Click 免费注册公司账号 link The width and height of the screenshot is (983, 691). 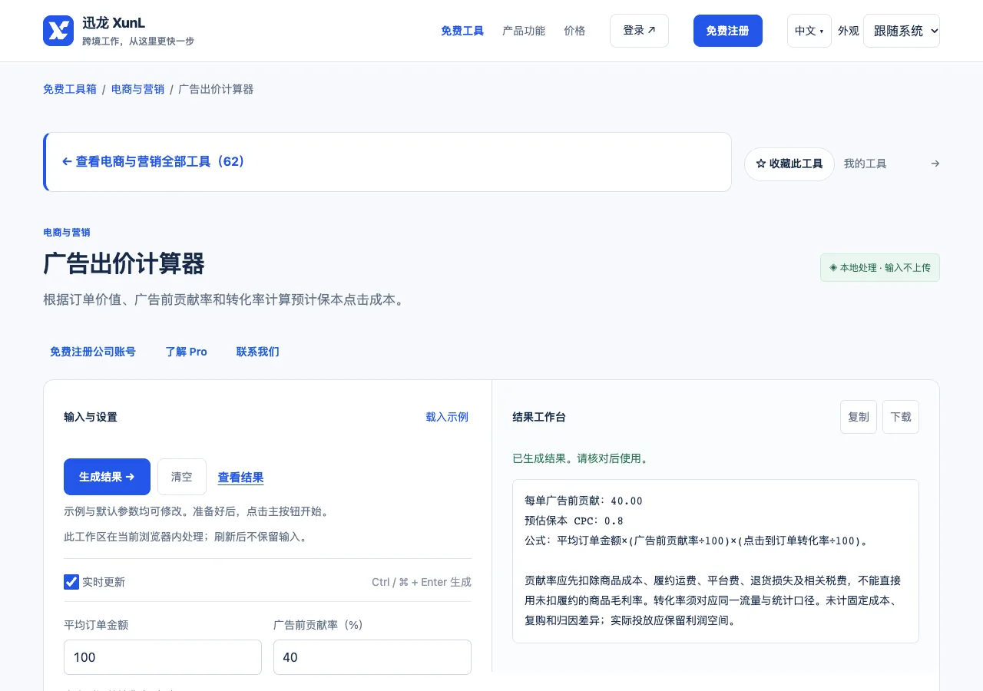pyautogui.click(x=93, y=352)
